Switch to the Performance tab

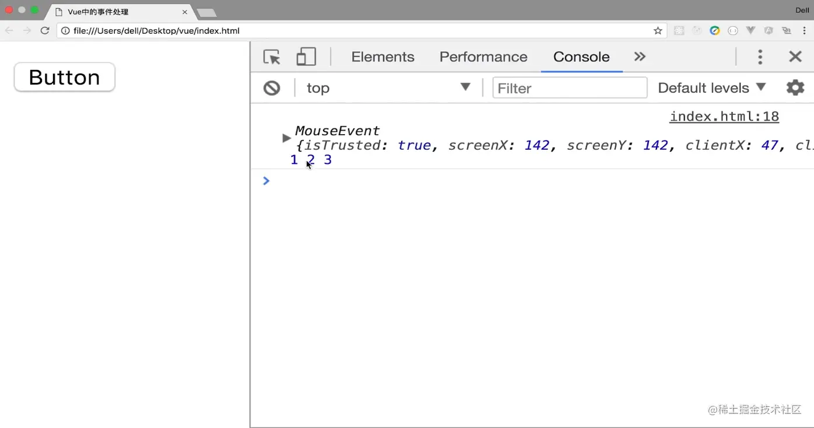483,57
